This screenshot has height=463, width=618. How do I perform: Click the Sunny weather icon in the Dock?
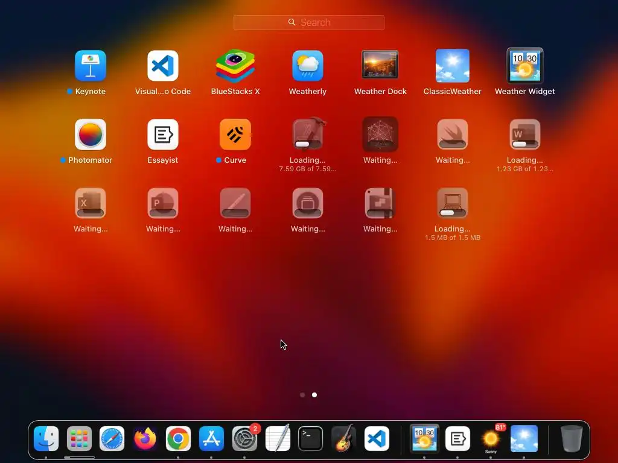(491, 439)
